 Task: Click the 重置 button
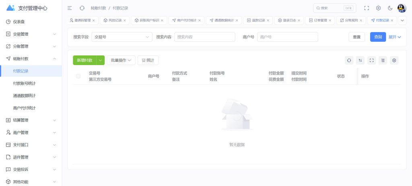click(x=356, y=37)
